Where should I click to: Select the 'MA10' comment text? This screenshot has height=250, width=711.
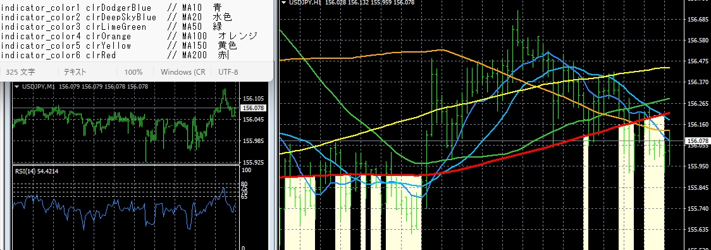[x=192, y=8]
